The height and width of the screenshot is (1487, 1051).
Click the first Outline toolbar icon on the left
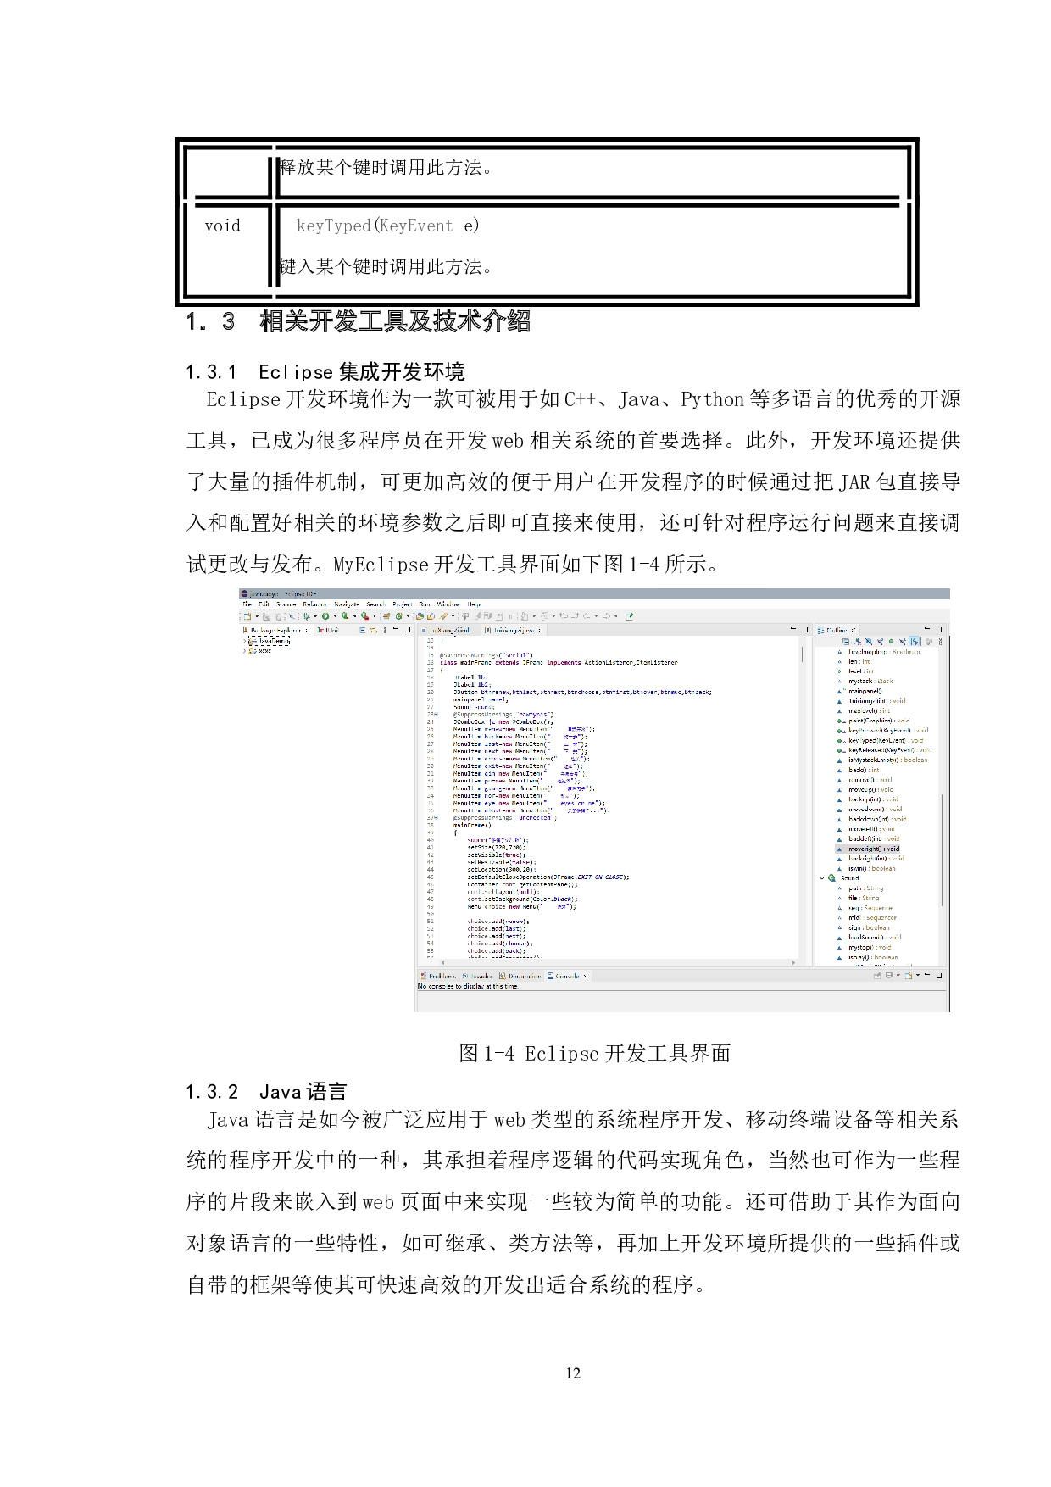pos(846,642)
